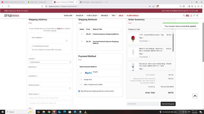Click the browser reload icon
The height and width of the screenshot is (114, 204).
pos(9,6)
